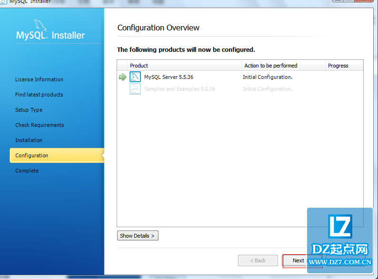The width and height of the screenshot is (378, 279).
Task: Select the Complete step in sidebar
Action: [x=27, y=171]
